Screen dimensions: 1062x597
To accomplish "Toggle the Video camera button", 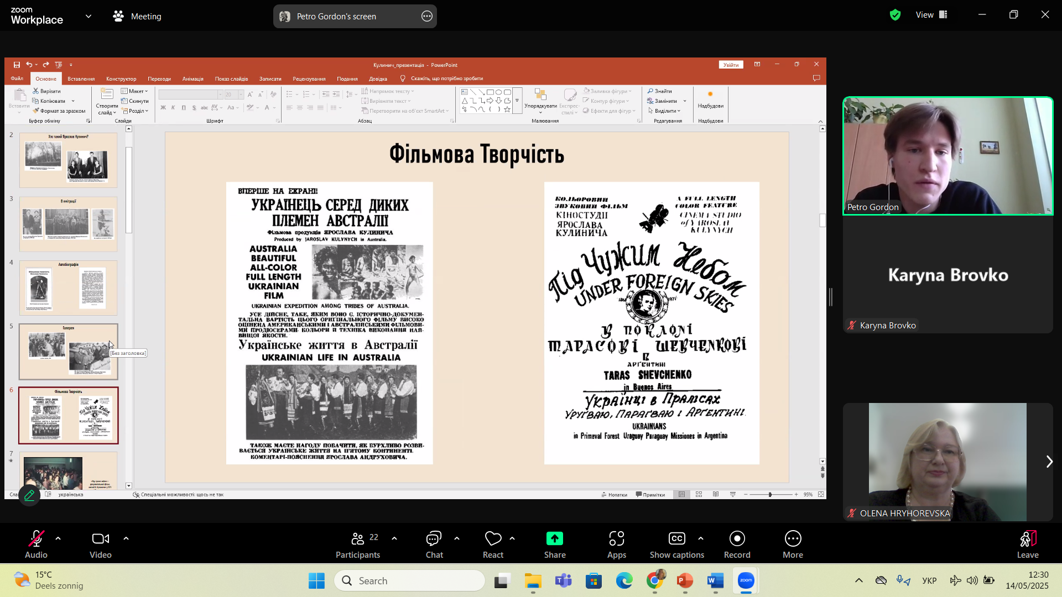I will (100, 539).
